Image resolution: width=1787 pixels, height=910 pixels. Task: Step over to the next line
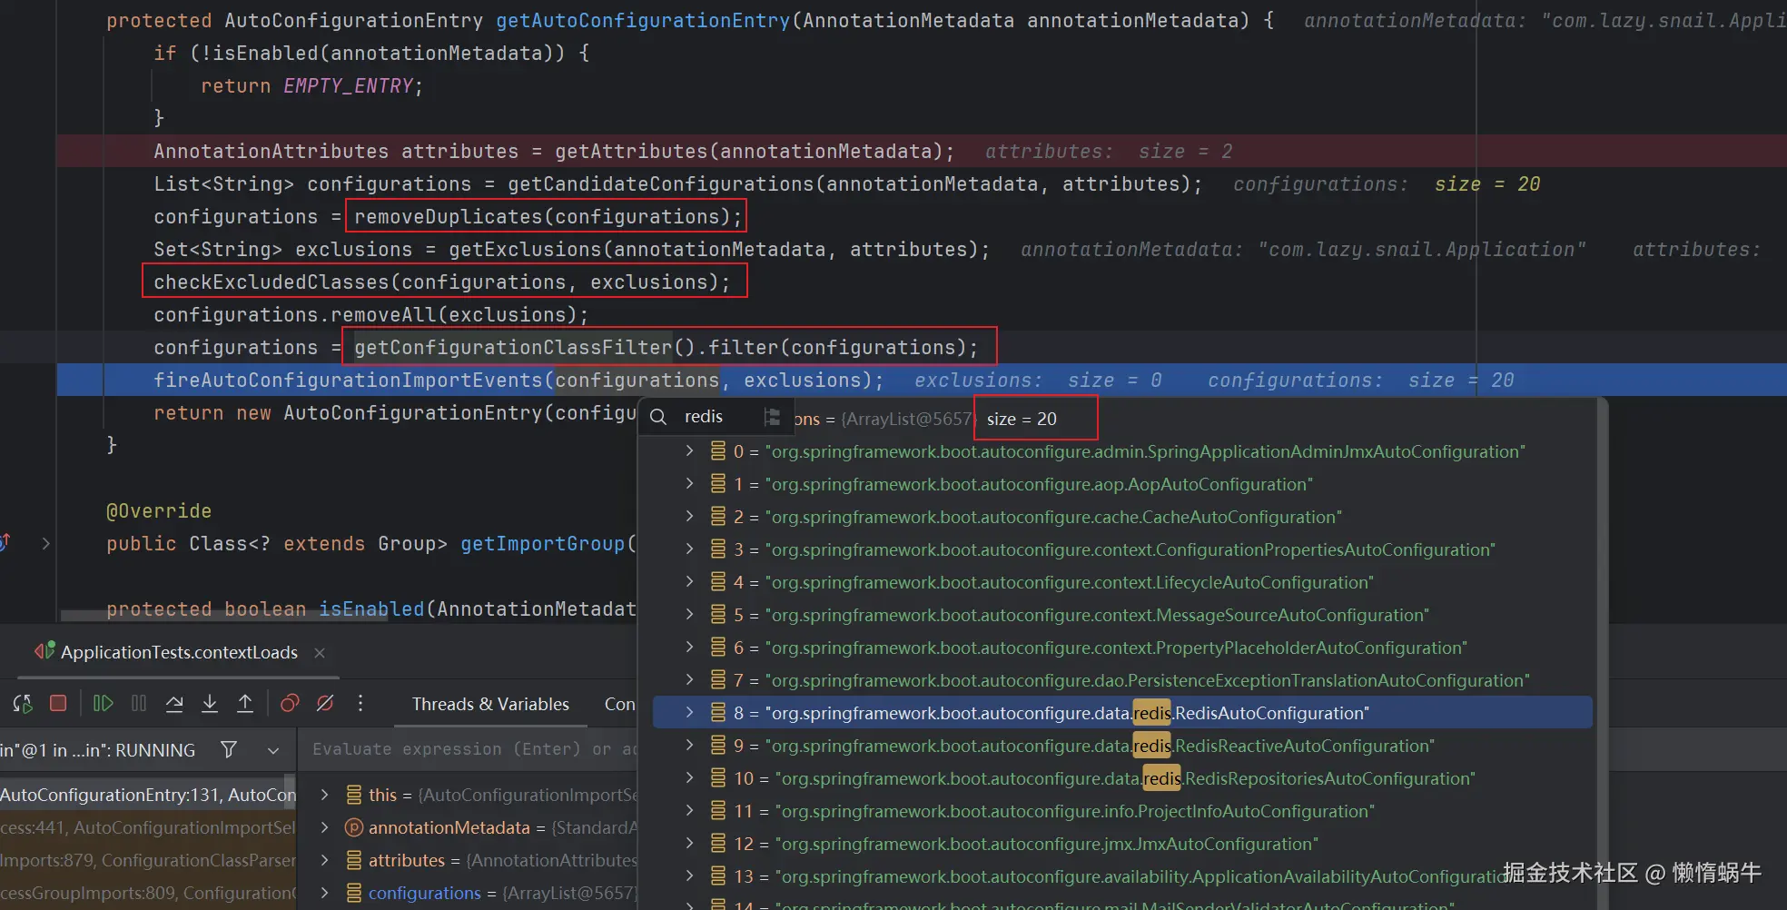[174, 703]
